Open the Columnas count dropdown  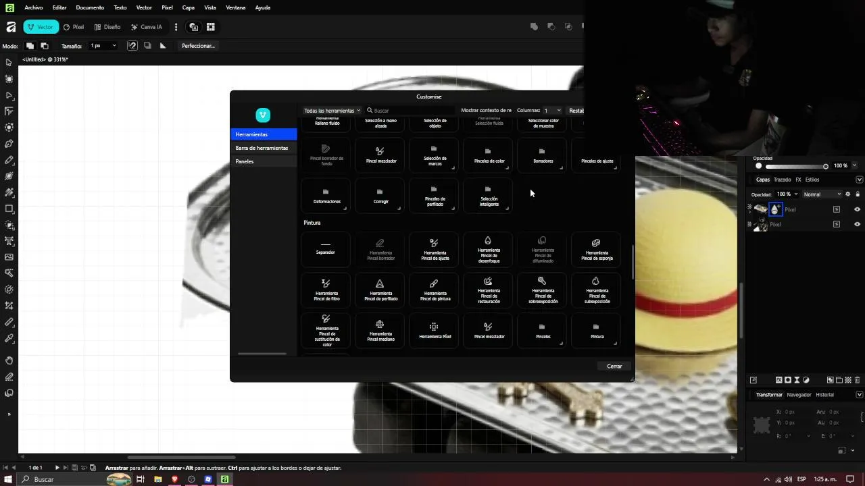coord(553,111)
